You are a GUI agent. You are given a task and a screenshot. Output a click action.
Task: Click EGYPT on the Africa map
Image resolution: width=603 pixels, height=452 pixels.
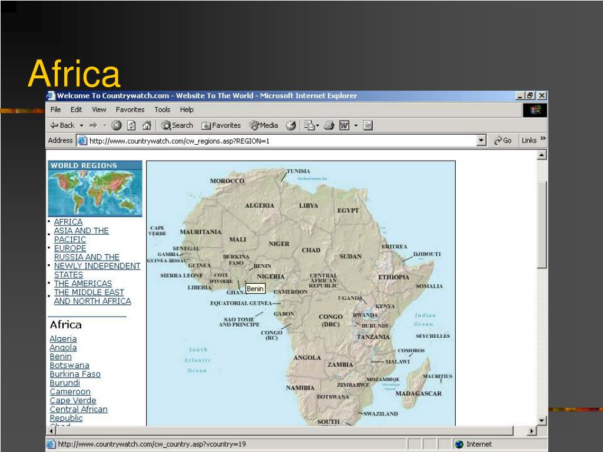coord(348,210)
